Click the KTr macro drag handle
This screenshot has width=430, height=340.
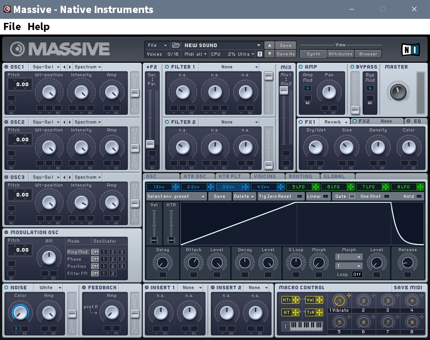(x=296, y=300)
